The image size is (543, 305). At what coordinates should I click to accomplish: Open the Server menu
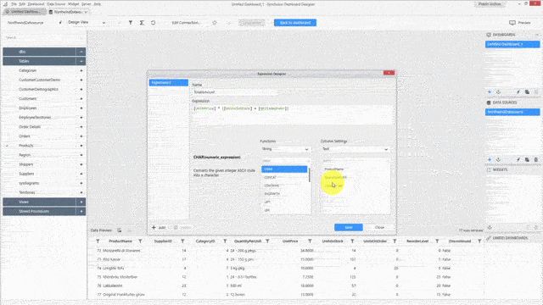click(87, 4)
